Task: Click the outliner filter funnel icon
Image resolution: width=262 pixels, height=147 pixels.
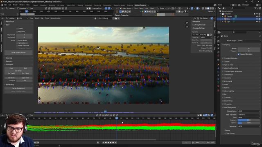Action: pyautogui.click(x=255, y=8)
